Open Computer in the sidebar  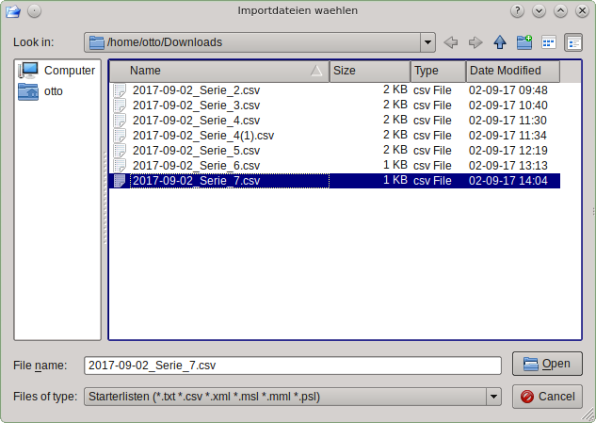57,71
